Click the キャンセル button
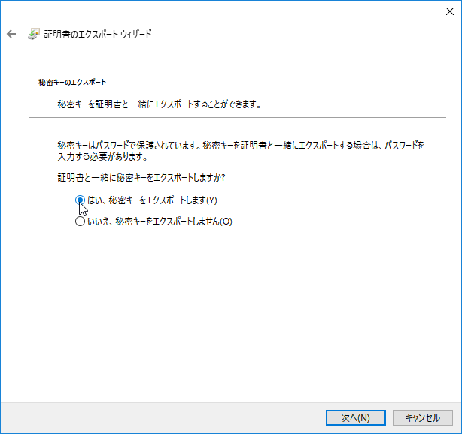 coord(423,417)
